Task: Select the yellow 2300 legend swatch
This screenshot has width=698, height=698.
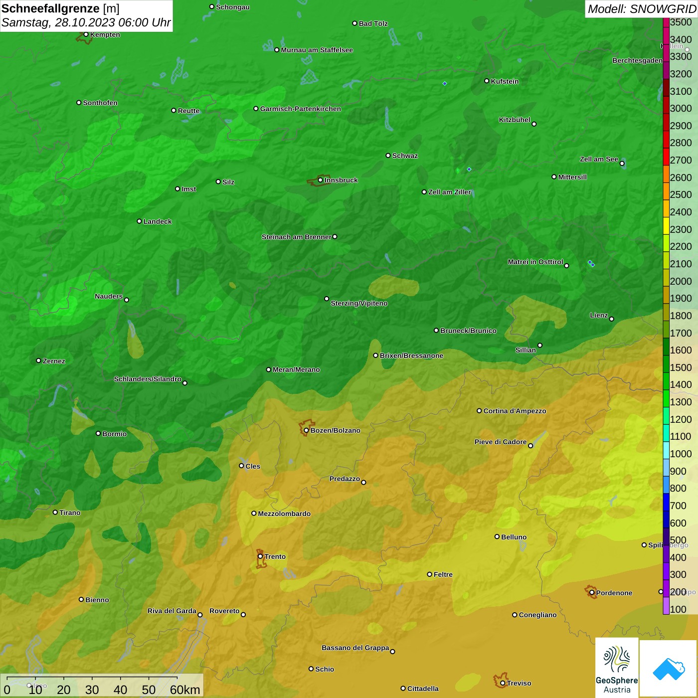Action: tap(666, 226)
